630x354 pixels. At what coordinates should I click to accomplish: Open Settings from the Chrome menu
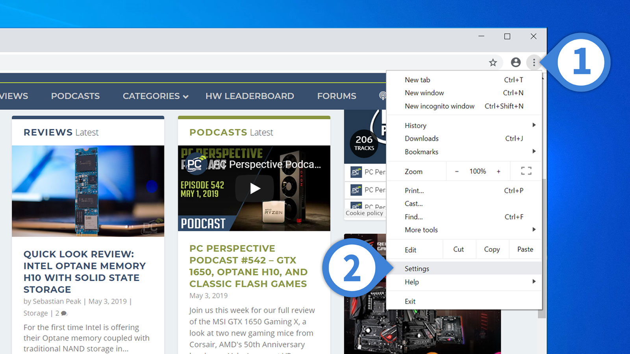click(x=464, y=269)
